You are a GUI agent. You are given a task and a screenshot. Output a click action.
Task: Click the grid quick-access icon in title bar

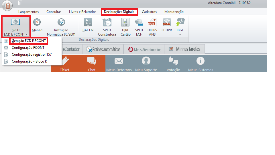coord(20,3)
